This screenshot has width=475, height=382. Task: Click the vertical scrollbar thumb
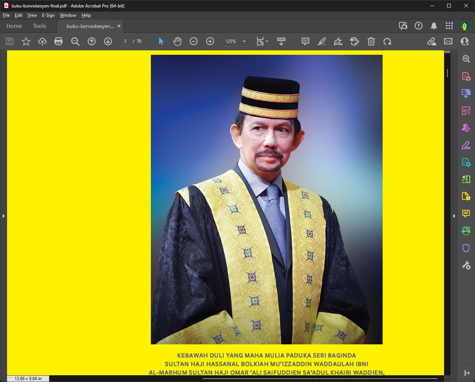(x=447, y=73)
